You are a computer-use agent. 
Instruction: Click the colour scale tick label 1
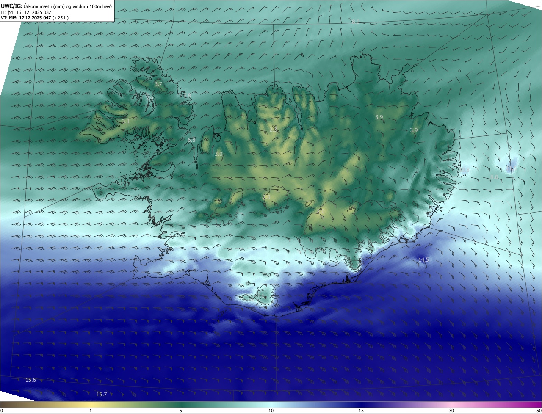pos(91,411)
